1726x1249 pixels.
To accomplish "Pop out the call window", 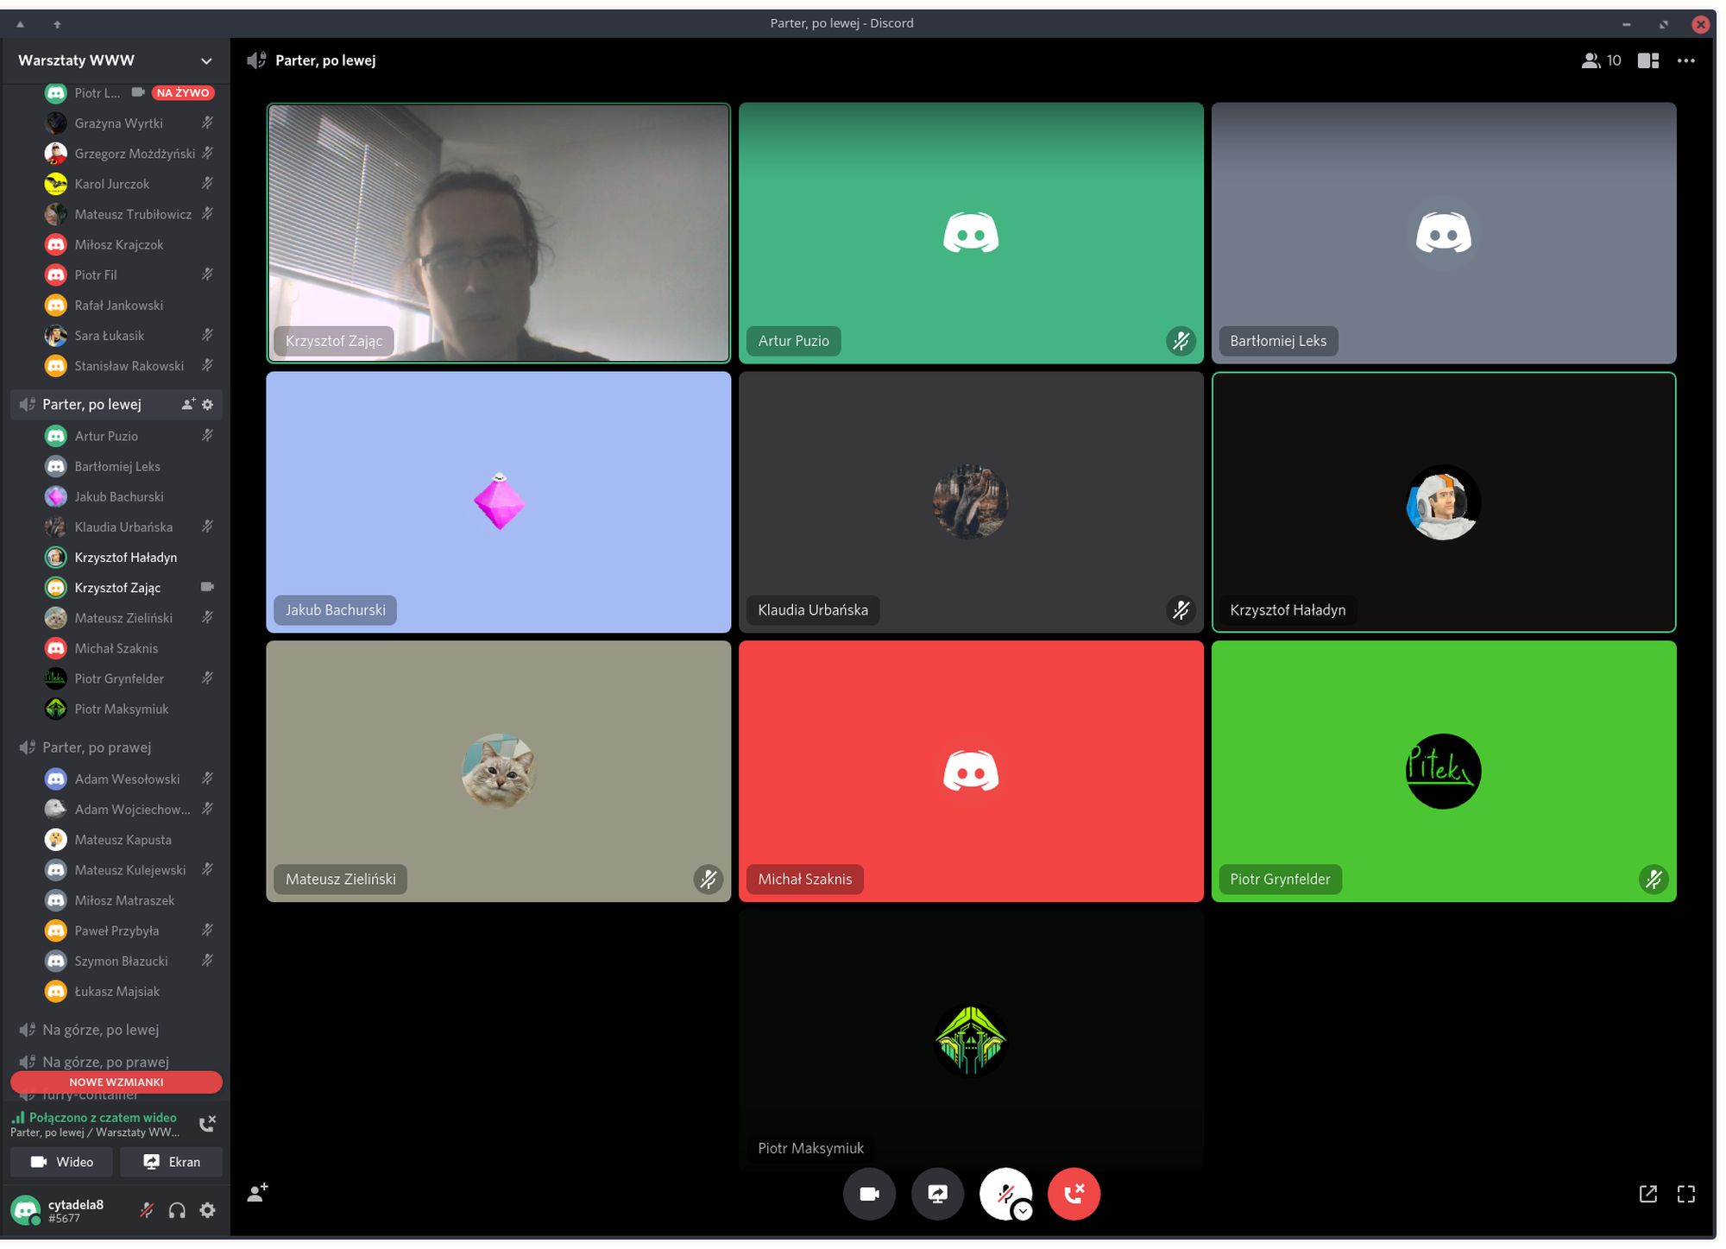I will point(1648,1194).
